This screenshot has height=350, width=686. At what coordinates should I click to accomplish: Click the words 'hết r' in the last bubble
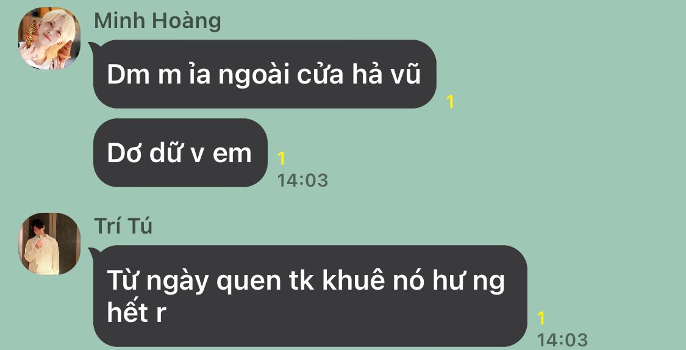point(137,313)
